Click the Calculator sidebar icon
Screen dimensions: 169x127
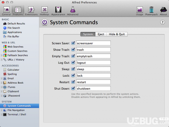[x=5, y=70]
